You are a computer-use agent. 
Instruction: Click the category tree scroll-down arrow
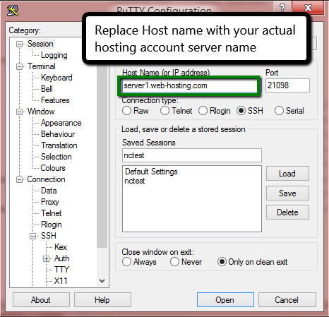point(102,281)
